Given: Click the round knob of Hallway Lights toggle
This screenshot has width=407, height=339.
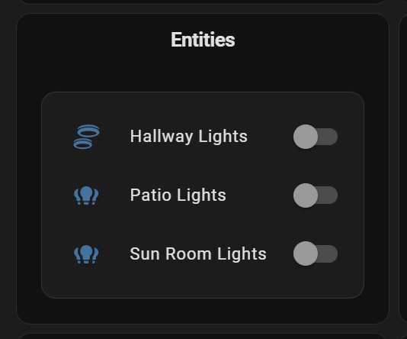Looking at the screenshot, I should (306, 137).
